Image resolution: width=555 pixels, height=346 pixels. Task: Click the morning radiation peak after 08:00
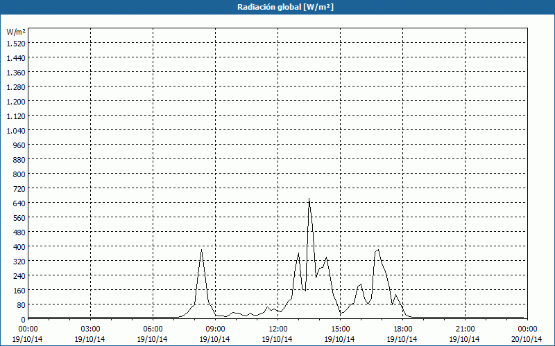click(x=201, y=251)
